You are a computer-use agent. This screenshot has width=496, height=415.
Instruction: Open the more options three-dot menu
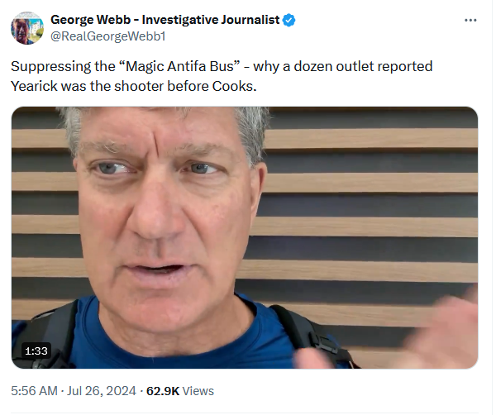point(470,20)
